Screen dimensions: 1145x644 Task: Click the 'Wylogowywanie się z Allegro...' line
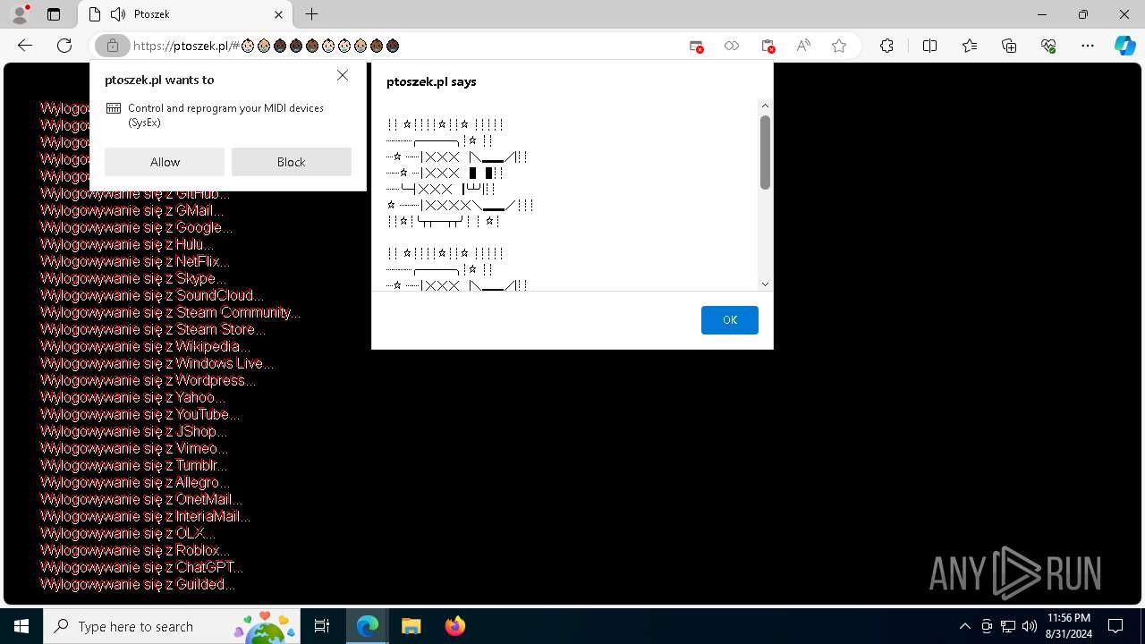pyautogui.click(x=135, y=482)
